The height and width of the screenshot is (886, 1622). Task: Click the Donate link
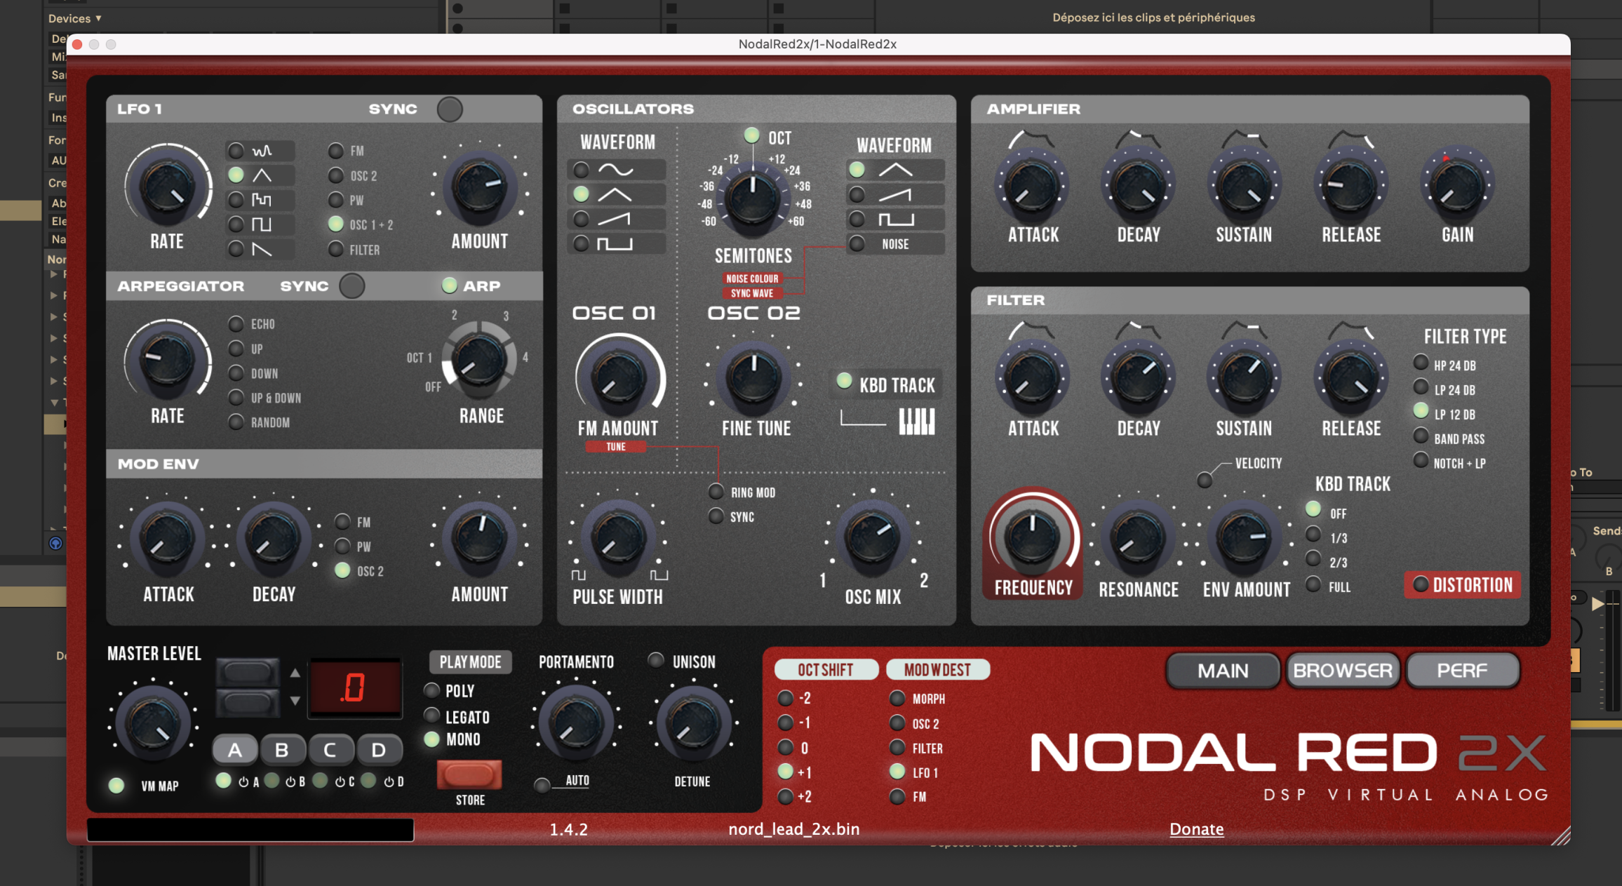[1196, 829]
